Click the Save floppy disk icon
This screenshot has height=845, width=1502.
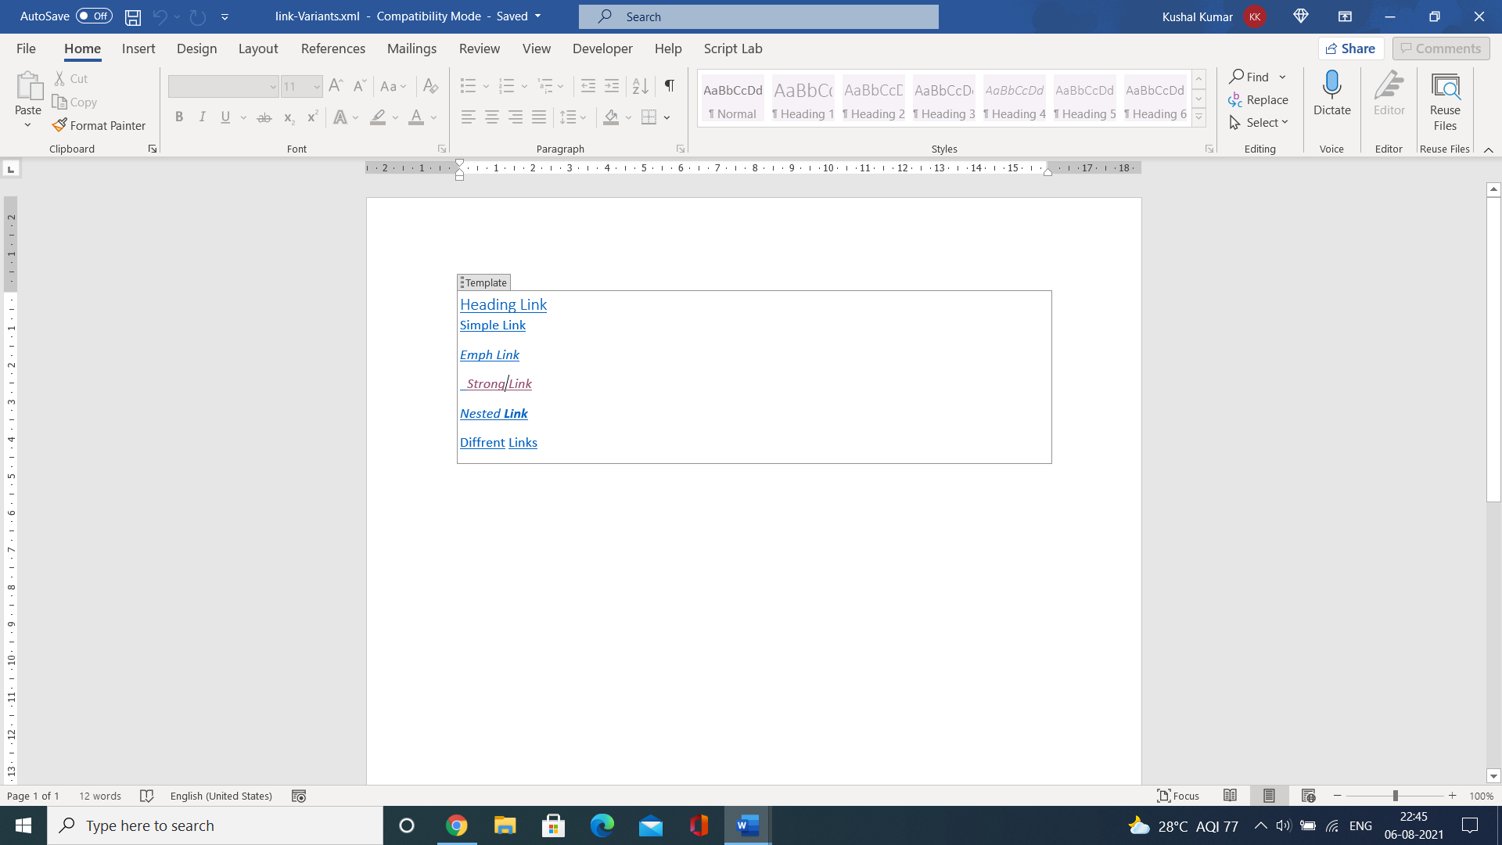133,16
